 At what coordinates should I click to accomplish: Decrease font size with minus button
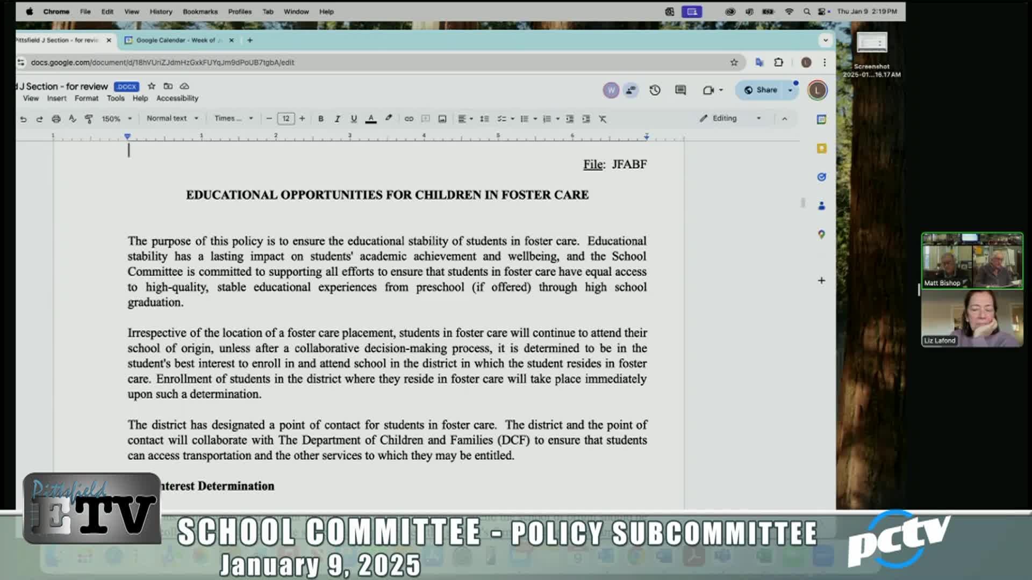269,119
